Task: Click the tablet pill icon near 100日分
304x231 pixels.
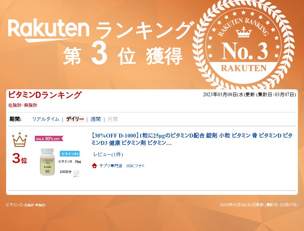Action: click(x=76, y=173)
